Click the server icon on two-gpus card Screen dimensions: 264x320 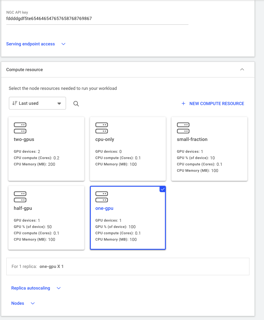20,128
